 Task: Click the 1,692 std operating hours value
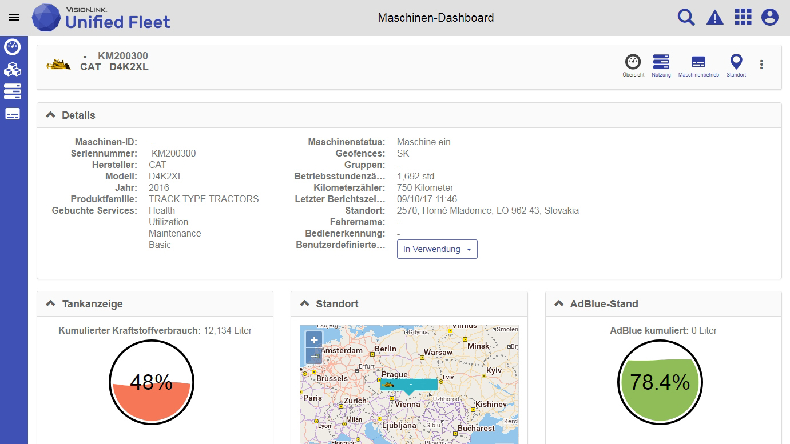pos(416,176)
